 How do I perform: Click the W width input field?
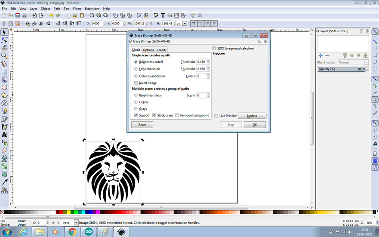tap(139, 23)
